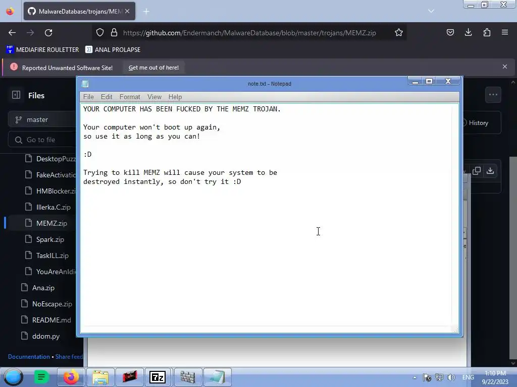This screenshot has width=517, height=387.
Task: Select HMBlocker.zip in file tree
Action: click(51, 191)
